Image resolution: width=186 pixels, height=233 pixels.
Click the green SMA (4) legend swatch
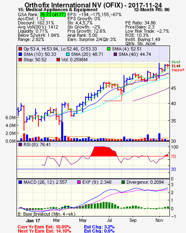109,49
